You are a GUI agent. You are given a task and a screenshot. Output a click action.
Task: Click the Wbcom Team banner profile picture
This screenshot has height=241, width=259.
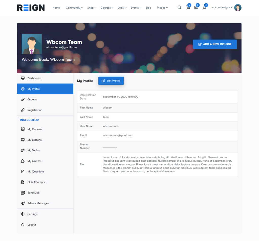(x=32, y=44)
